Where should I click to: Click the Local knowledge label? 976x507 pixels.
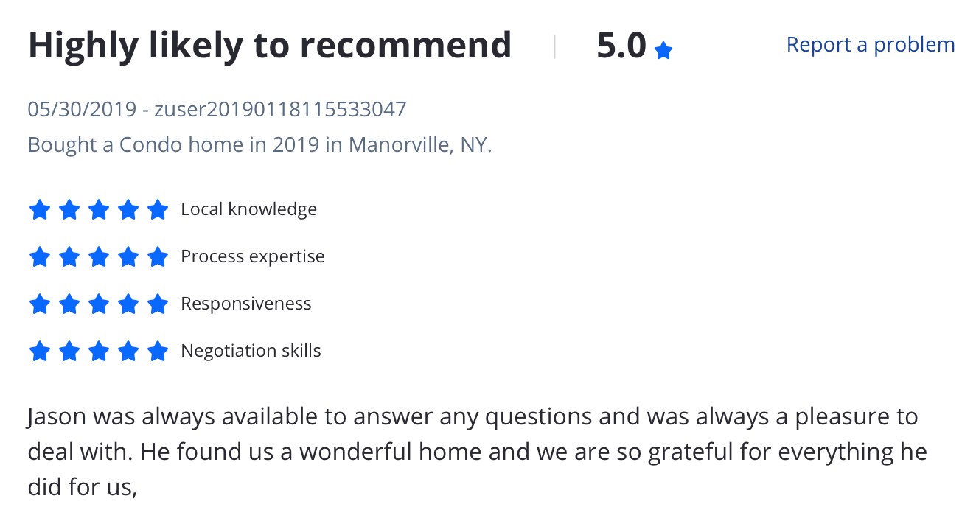click(x=249, y=209)
